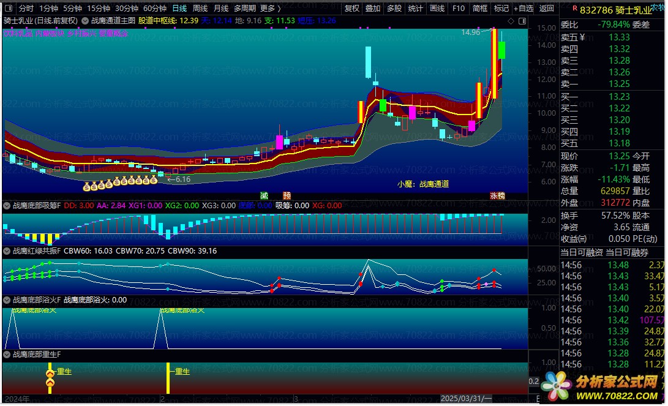
Task: Click the 6.16 low price label
Action: pos(182,179)
